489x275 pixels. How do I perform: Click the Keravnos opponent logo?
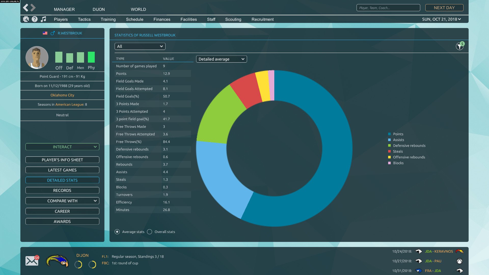point(460,251)
